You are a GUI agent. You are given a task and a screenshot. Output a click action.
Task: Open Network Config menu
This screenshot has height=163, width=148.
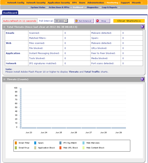(16, 3)
